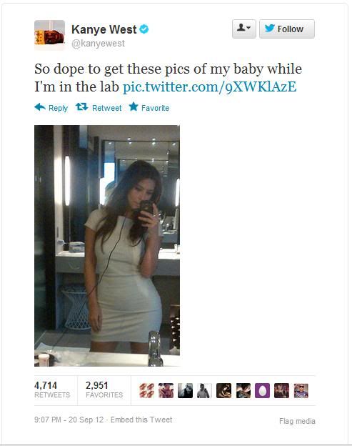Open the @kanyewest handle
Image resolution: width=352 pixels, height=446 pixels.
[98, 43]
